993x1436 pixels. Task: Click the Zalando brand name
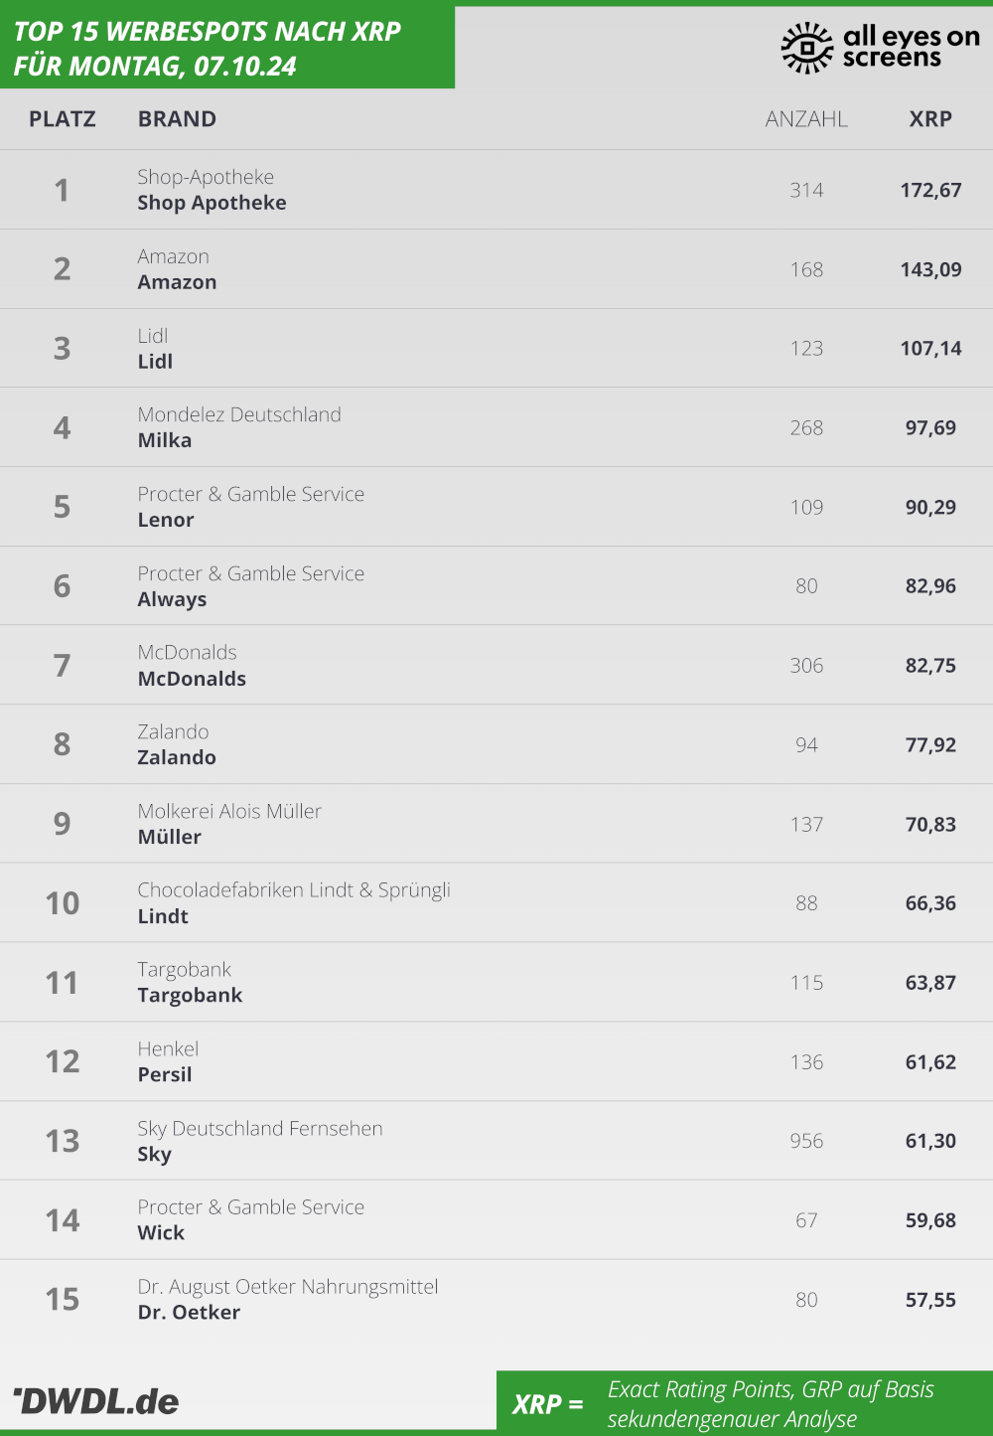[177, 757]
